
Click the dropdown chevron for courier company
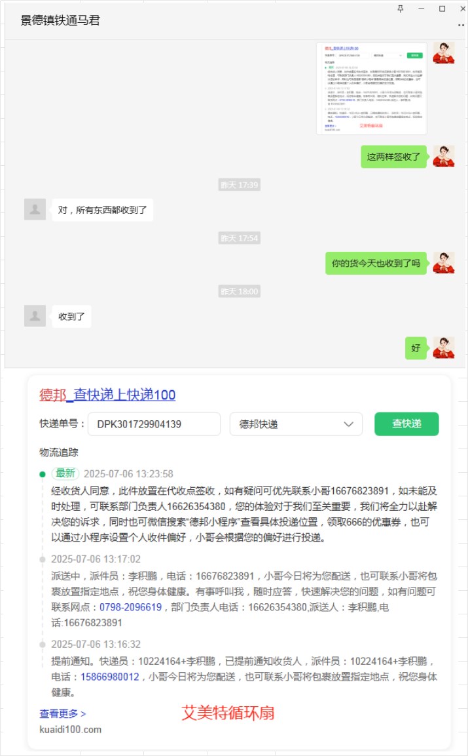coord(349,424)
